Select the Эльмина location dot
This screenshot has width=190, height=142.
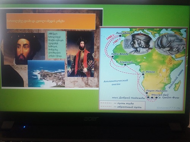point(125,65)
